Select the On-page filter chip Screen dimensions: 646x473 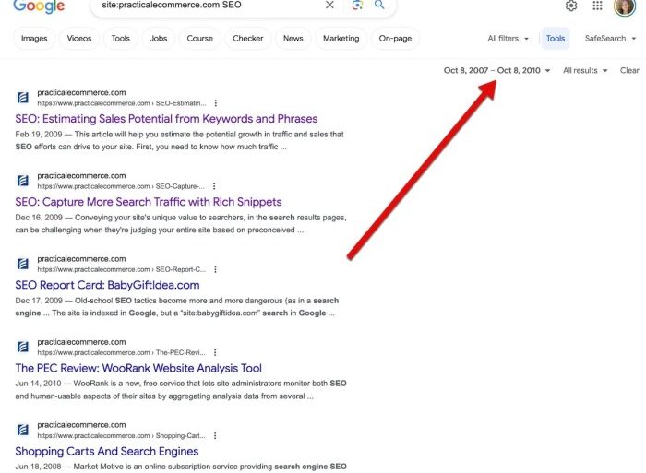click(x=395, y=39)
